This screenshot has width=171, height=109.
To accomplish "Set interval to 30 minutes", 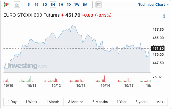I will pos(45,5).
